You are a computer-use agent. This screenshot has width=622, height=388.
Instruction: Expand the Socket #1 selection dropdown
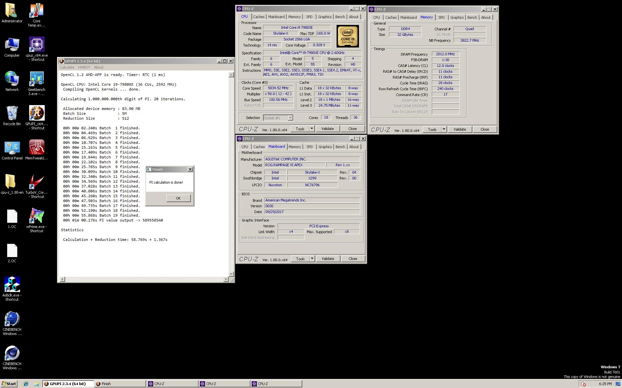[290, 118]
